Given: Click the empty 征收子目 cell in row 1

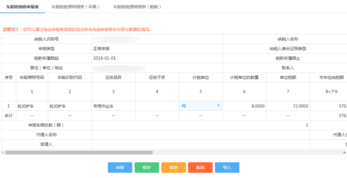Looking at the screenshot, I should 157,106.
